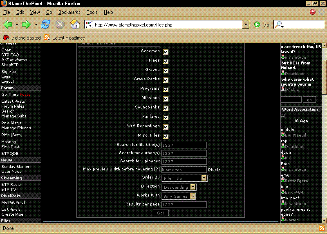Open the Works With dropdown

[x=179, y=196]
